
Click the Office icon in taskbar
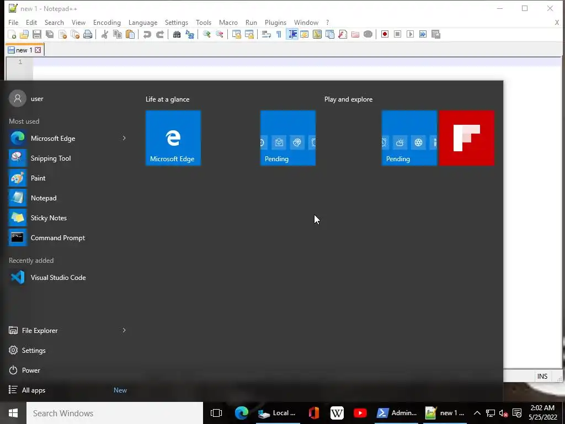point(314,413)
